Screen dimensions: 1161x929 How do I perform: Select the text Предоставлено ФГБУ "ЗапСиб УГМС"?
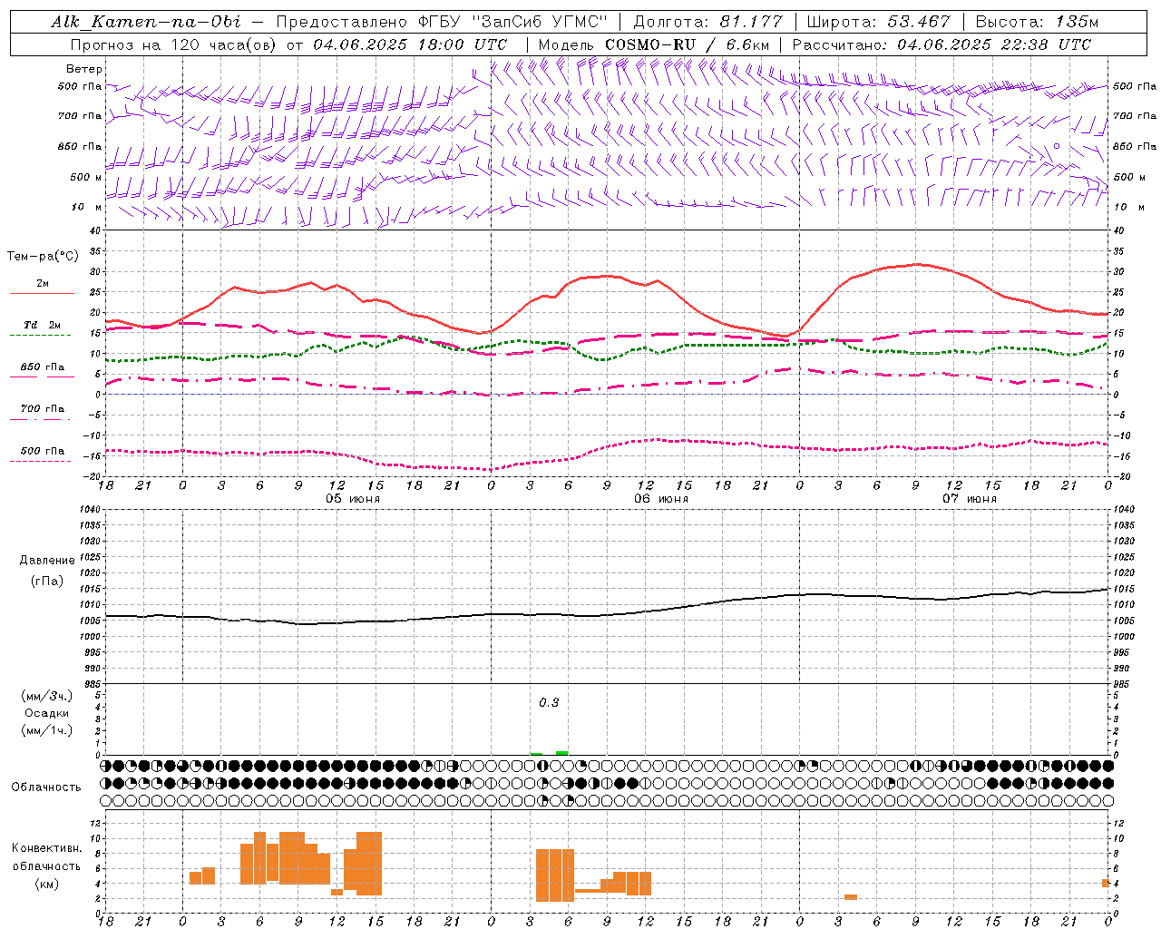pos(442,22)
